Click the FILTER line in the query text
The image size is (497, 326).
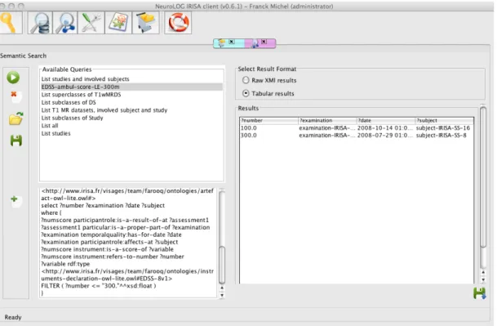(x=99, y=286)
